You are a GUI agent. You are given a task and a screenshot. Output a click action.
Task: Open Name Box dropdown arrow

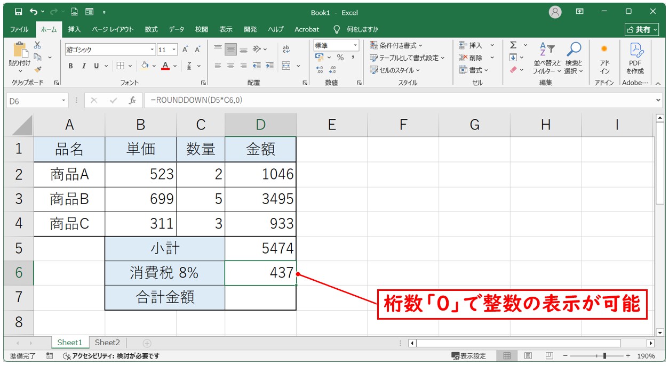pyautogui.click(x=64, y=100)
